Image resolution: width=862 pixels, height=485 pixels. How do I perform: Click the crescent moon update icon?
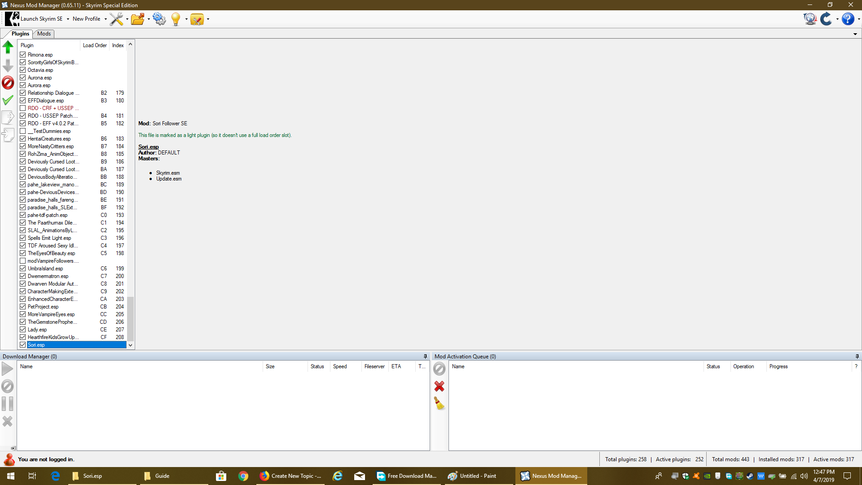[x=826, y=19]
